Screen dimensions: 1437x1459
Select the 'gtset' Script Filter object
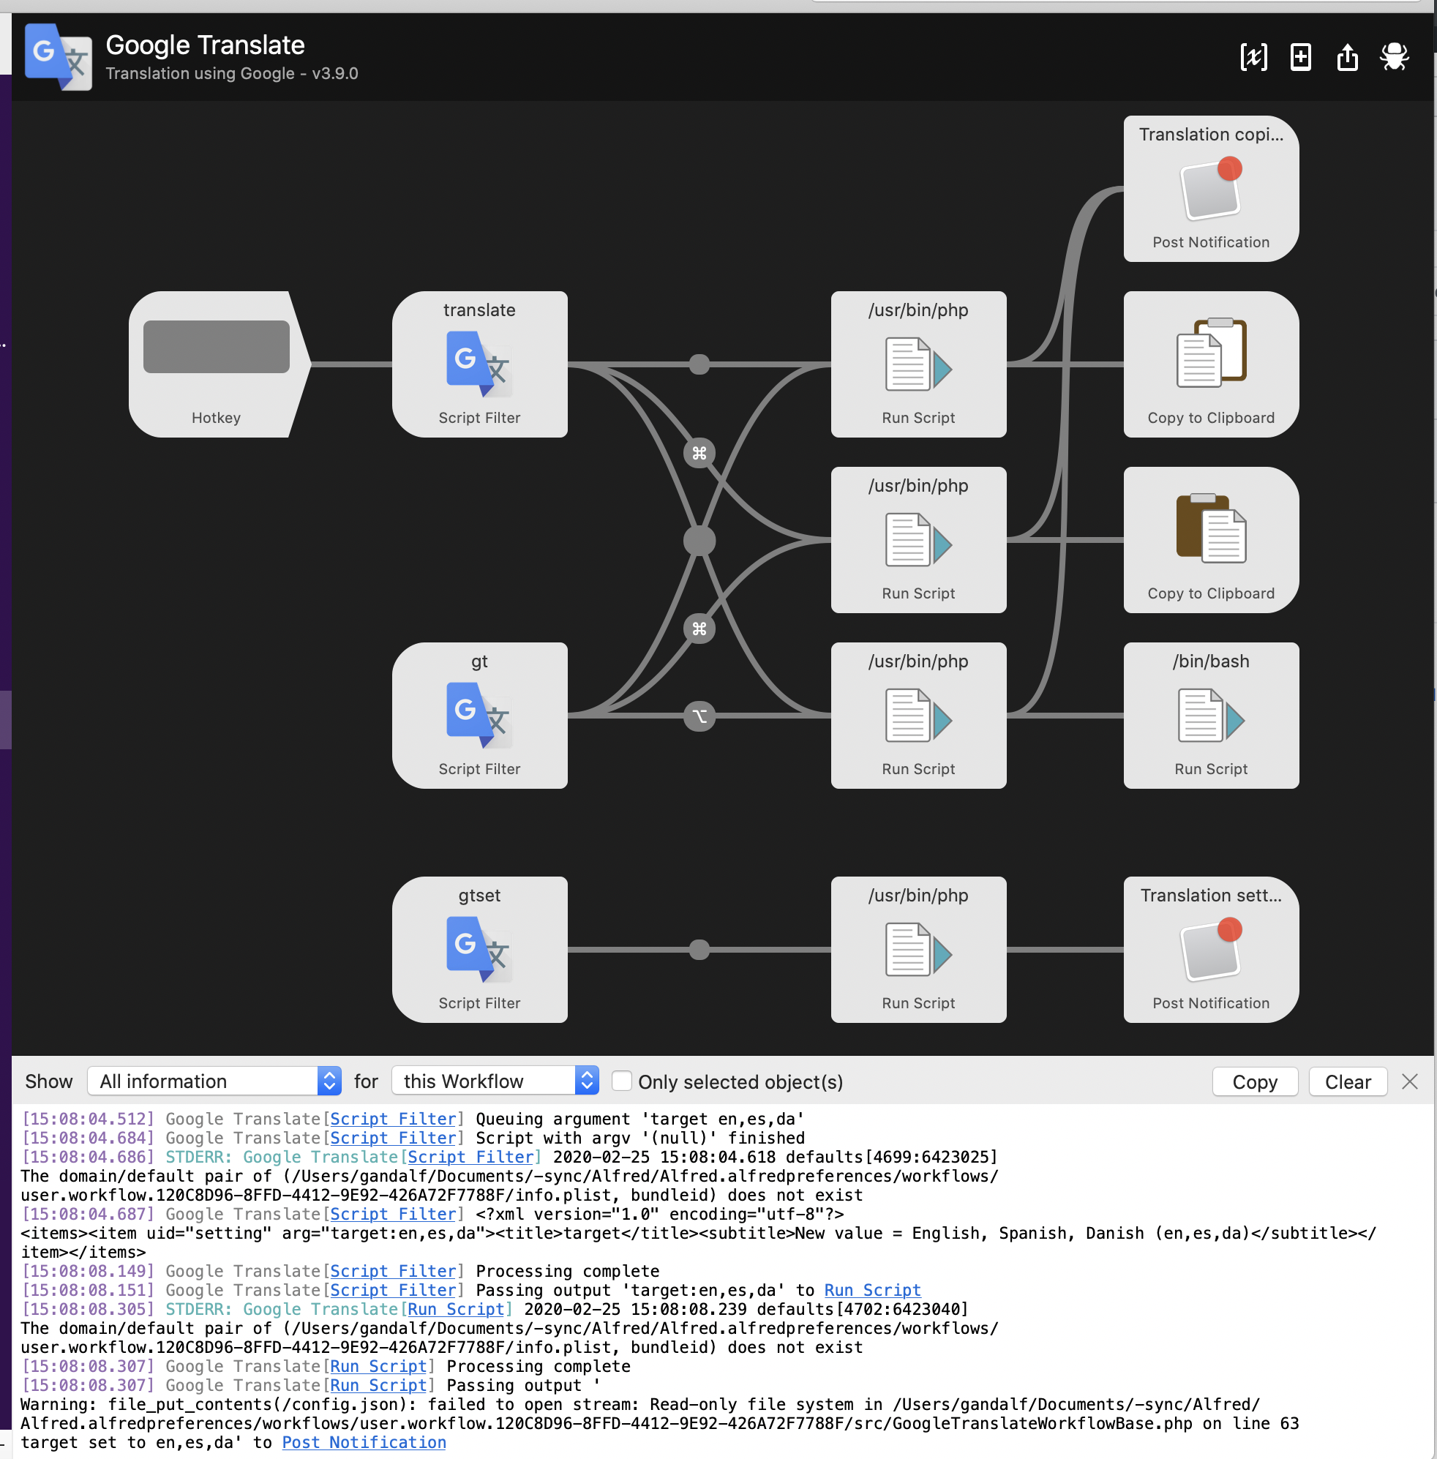[x=479, y=949]
